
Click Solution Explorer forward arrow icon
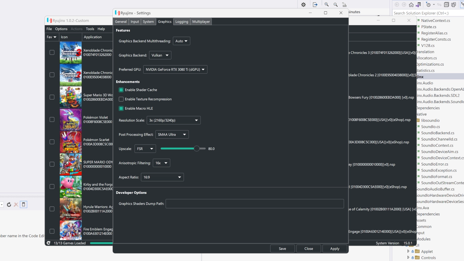404,5
